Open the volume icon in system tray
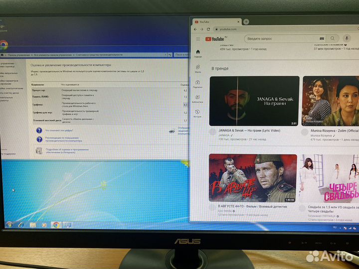359x269 pixels. [355, 228]
